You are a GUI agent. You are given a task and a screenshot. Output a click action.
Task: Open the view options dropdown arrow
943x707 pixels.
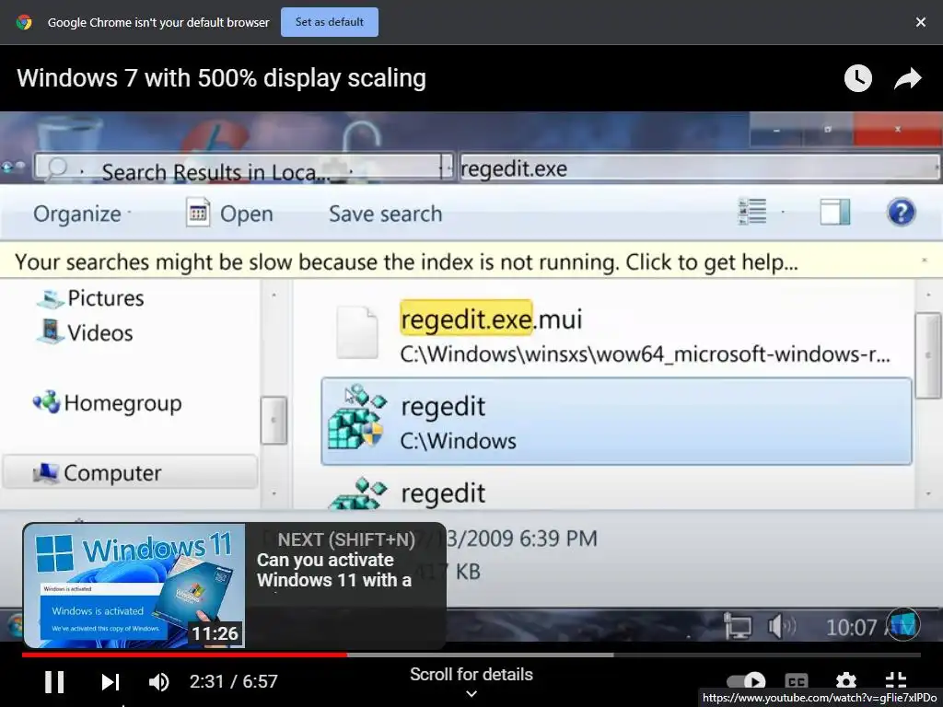pyautogui.click(x=783, y=213)
